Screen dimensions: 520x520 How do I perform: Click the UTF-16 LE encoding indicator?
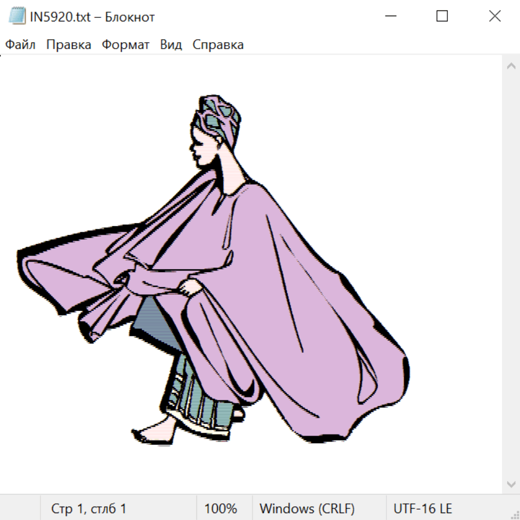point(422,508)
